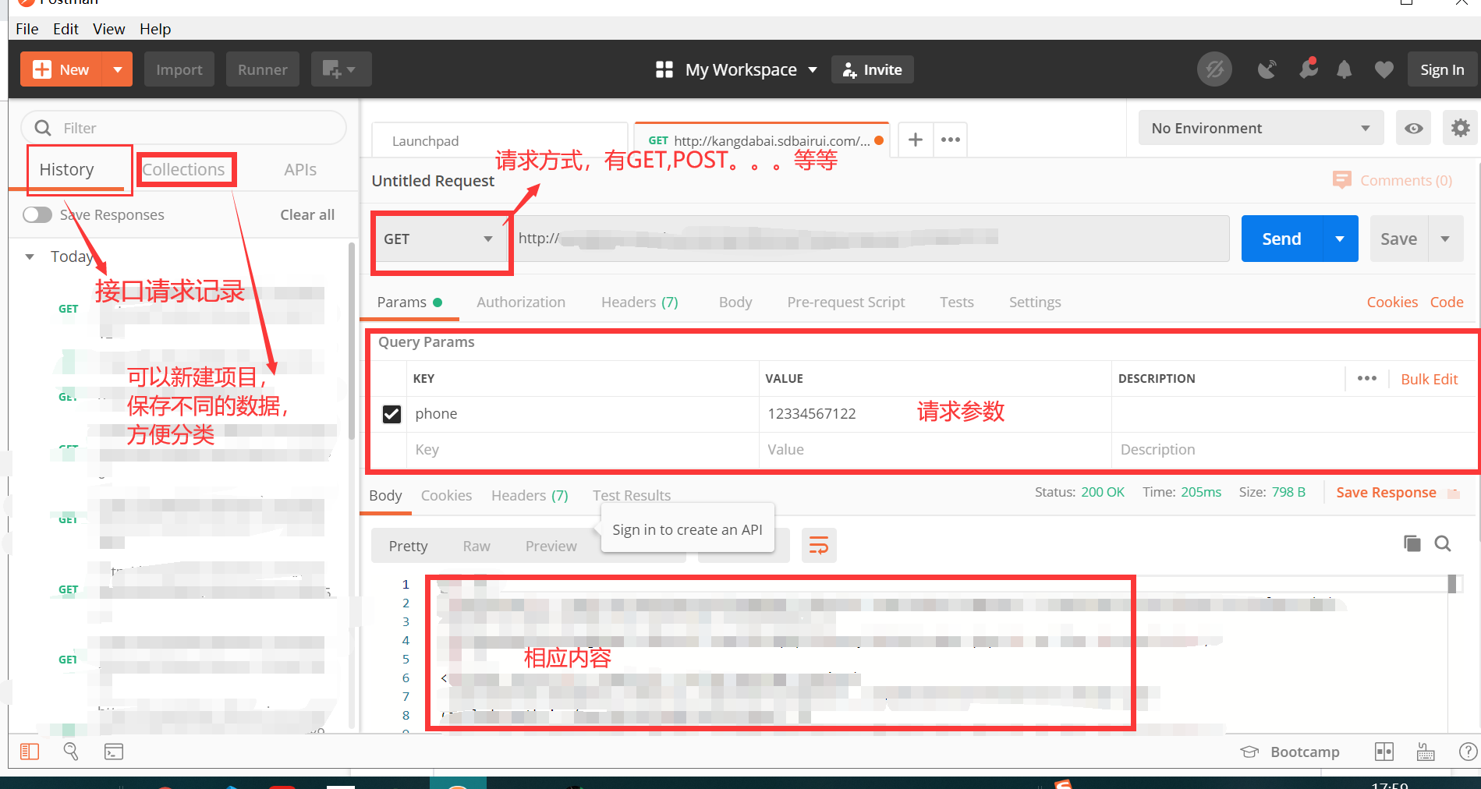Viewport: 1481px width, 789px height.
Task: Click the heart icon
Action: pos(1384,69)
